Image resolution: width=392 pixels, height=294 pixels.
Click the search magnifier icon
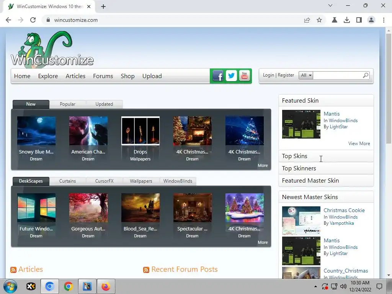pos(366,75)
